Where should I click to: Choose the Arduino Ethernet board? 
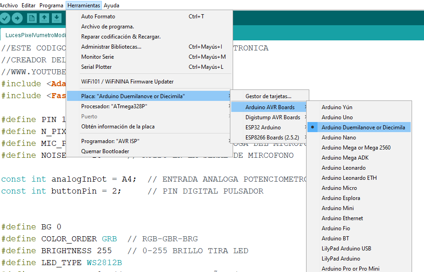[x=359, y=218]
